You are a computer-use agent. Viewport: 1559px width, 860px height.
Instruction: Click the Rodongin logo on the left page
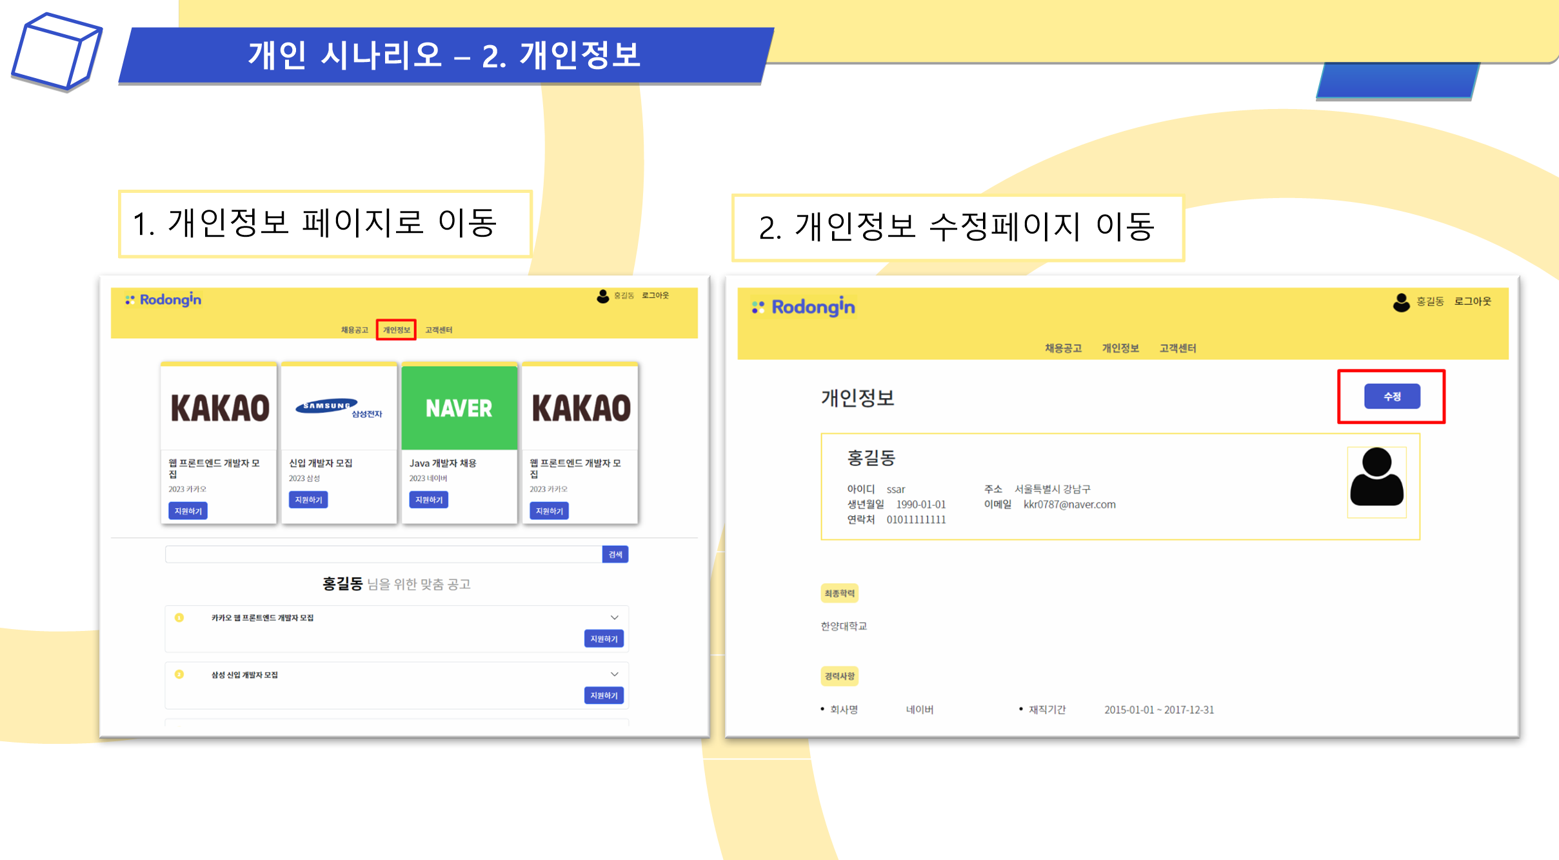[163, 299]
